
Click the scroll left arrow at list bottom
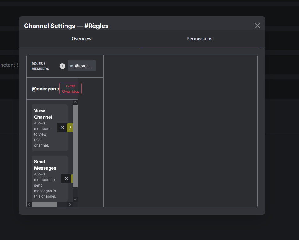[29, 204]
